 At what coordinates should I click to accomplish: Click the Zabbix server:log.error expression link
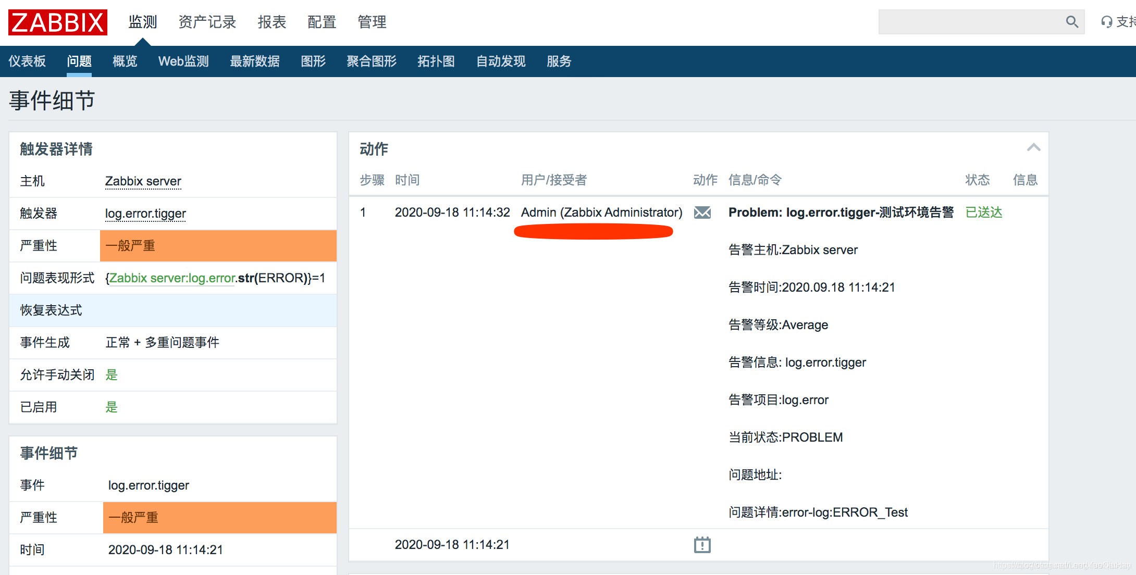click(171, 278)
